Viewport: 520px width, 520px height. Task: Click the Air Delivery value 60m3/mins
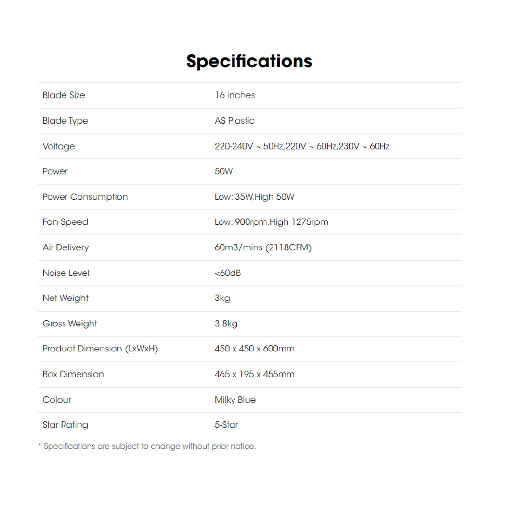263,247
